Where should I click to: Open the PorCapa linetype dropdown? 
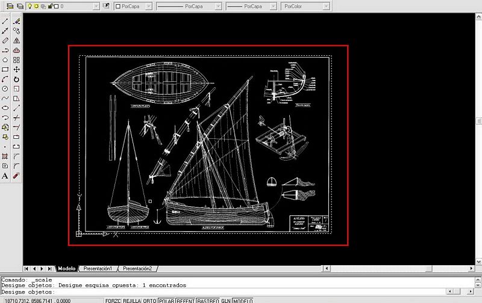[218, 7]
